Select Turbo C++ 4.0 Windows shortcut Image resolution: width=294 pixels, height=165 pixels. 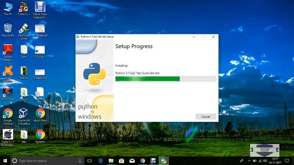pyautogui.click(x=8, y=137)
